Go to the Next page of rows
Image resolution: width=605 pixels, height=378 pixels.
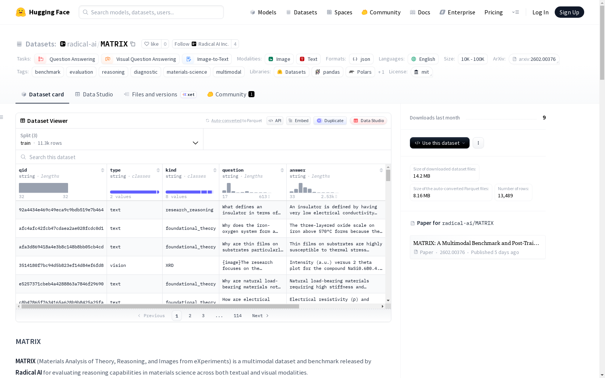(x=261, y=316)
